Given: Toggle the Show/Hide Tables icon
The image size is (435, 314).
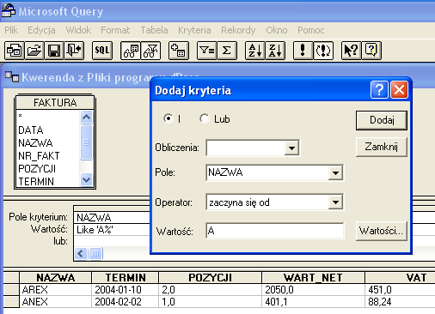Looking at the screenshot, I should (131, 51).
